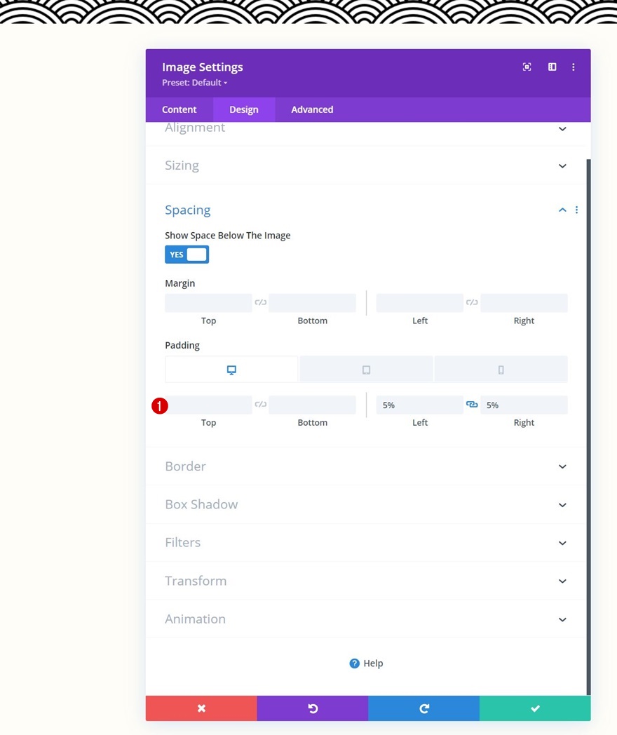Viewport: 617px width, 735px height.
Task: Click the Padding label text
Action: coord(182,346)
